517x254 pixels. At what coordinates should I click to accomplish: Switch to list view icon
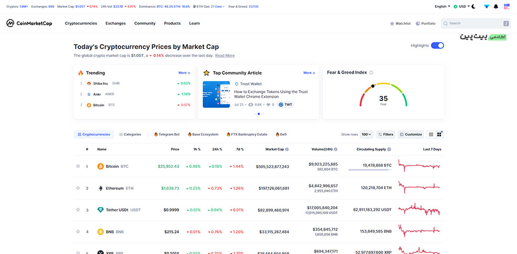431,134
